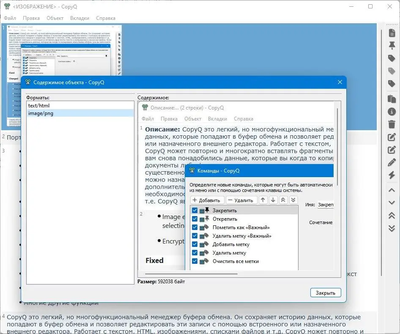The image size is (400, 334).
Task: Click the CopyQ scissors icon in dialog title
Action: (28, 82)
